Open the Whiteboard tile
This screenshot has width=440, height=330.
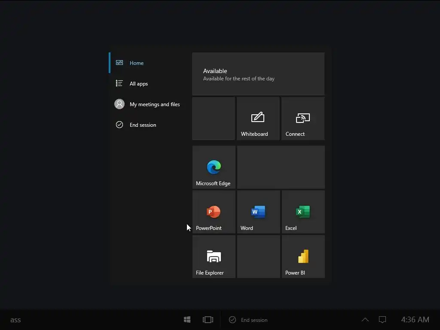(x=258, y=119)
